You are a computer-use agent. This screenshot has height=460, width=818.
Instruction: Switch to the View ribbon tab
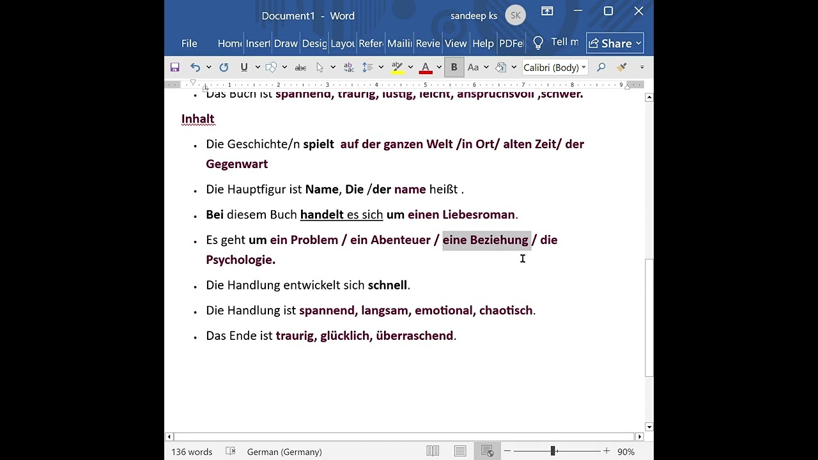point(456,43)
